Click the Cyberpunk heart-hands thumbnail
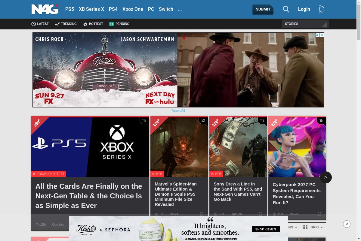The height and width of the screenshot is (241, 361). tap(297, 147)
